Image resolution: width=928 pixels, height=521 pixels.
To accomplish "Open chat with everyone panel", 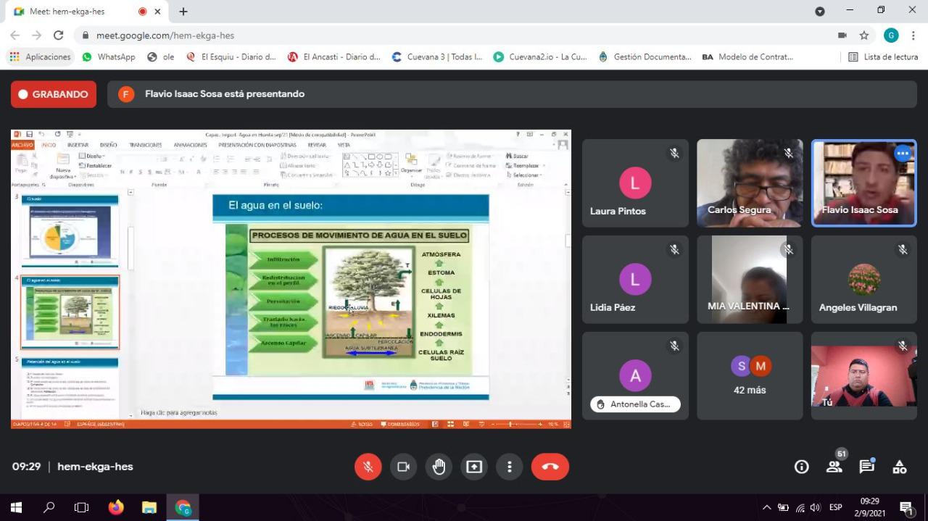I will click(866, 467).
